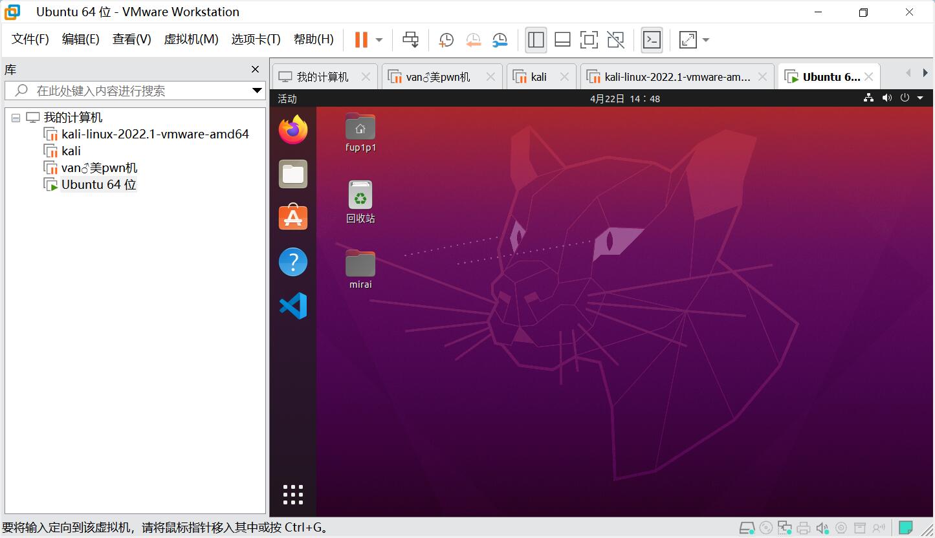Viewport: 935px width, 538px height.
Task: Select the mirai folder on desktop
Action: 360,269
